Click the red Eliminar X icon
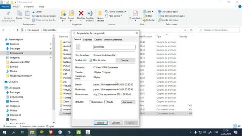Image resolution: width=242 pixels, height=136 pixels. click(81, 13)
